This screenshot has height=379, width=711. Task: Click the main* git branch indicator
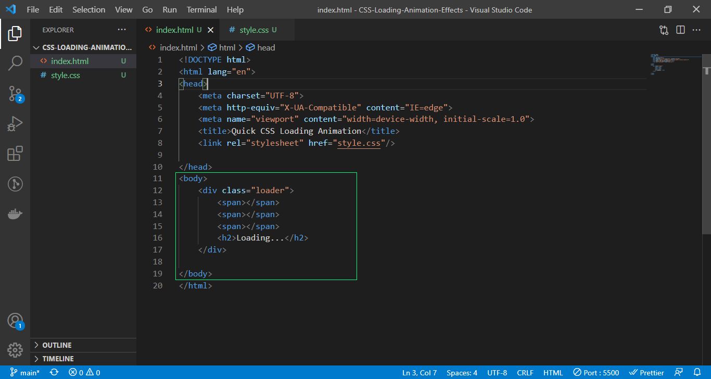click(24, 372)
